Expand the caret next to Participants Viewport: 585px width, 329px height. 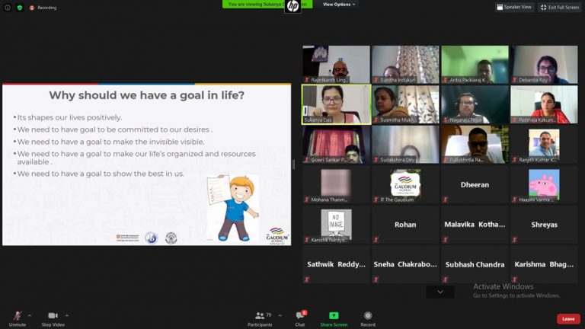click(x=280, y=315)
